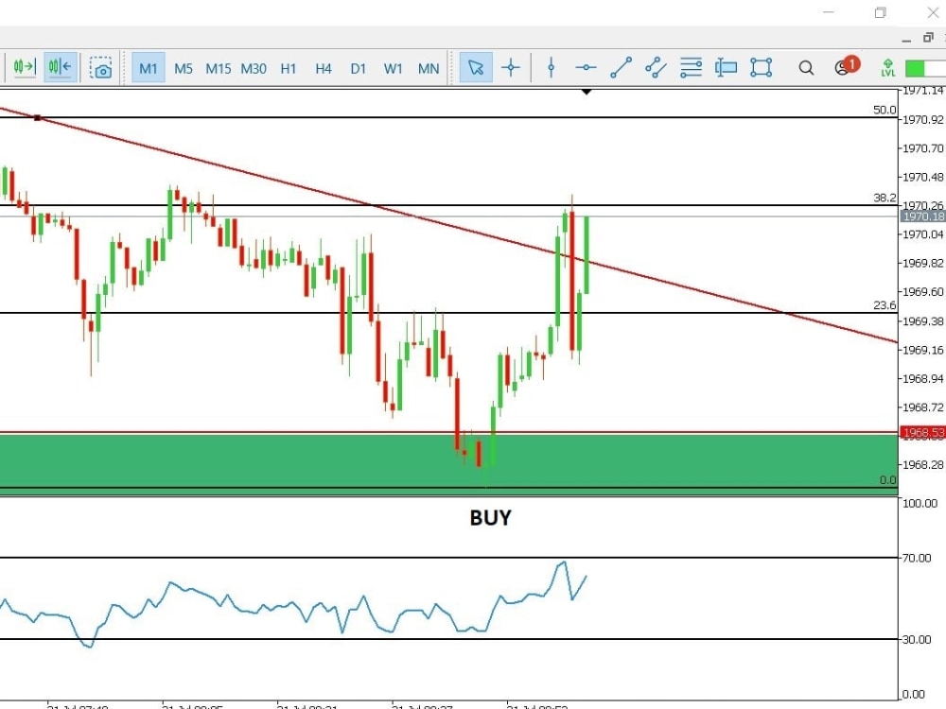Click the 0.0 Fibonacci level label

(x=887, y=480)
